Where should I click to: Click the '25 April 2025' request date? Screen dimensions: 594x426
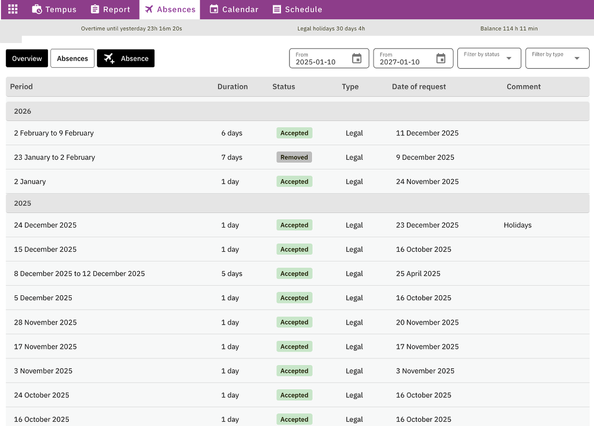418,274
